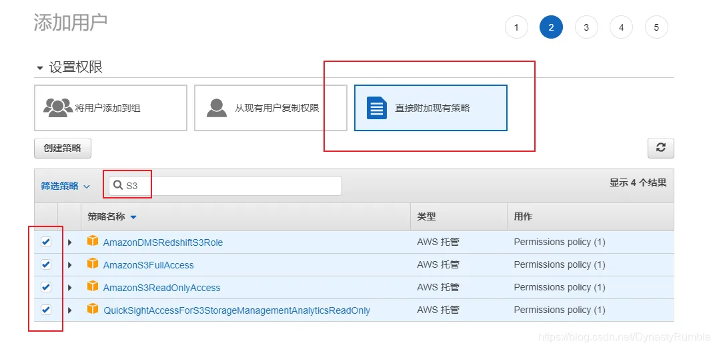
Task: Click the orange box icon beside QuickSightAccessForS3StorageManagementAnalyticsReadOnly
Action: (93, 309)
